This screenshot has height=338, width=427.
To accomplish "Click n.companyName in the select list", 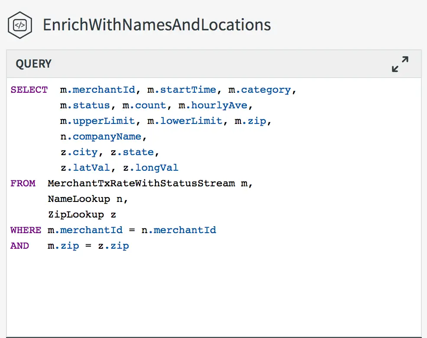I will click(x=100, y=137).
